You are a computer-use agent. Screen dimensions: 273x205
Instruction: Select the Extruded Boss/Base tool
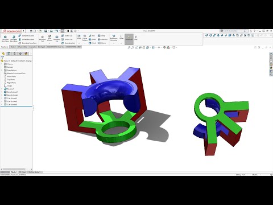click(5, 39)
